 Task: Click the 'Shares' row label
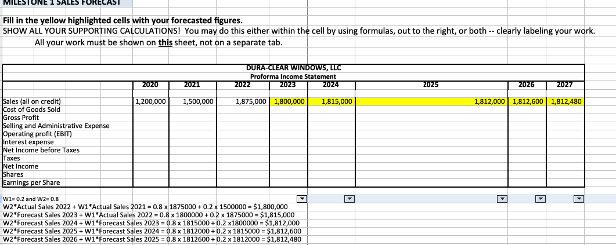(x=13, y=174)
